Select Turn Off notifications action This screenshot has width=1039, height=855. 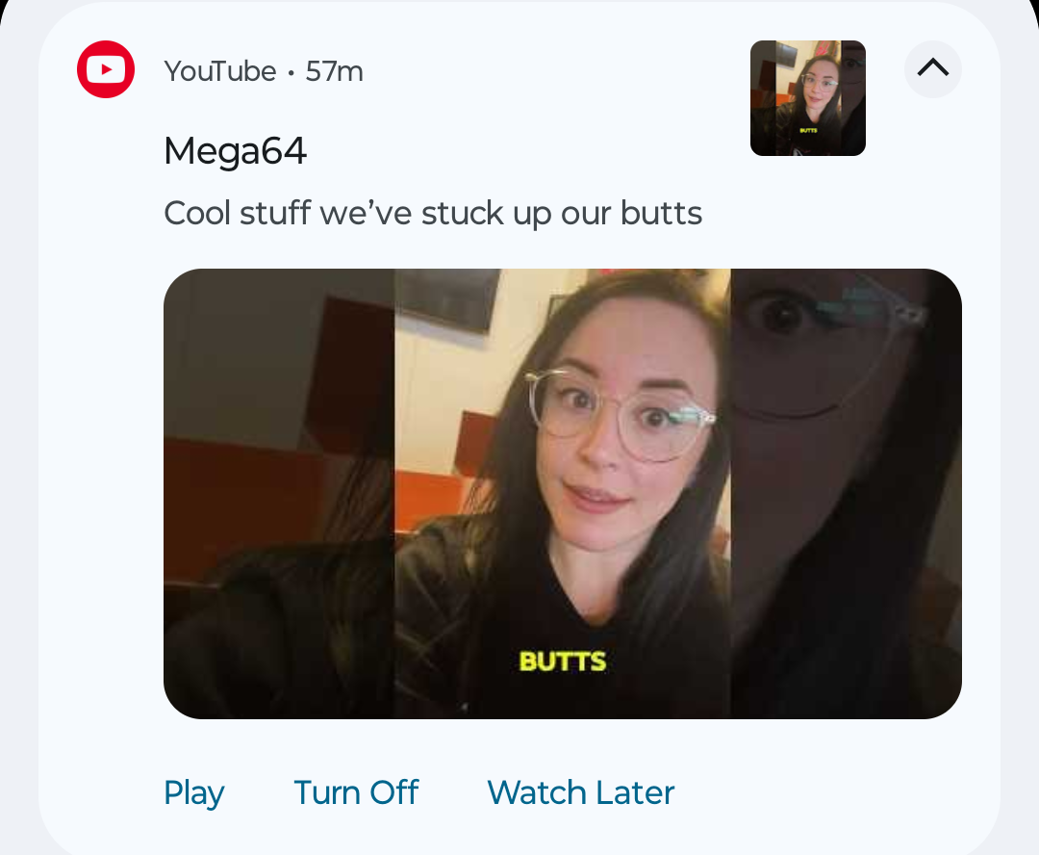pyautogui.click(x=356, y=792)
